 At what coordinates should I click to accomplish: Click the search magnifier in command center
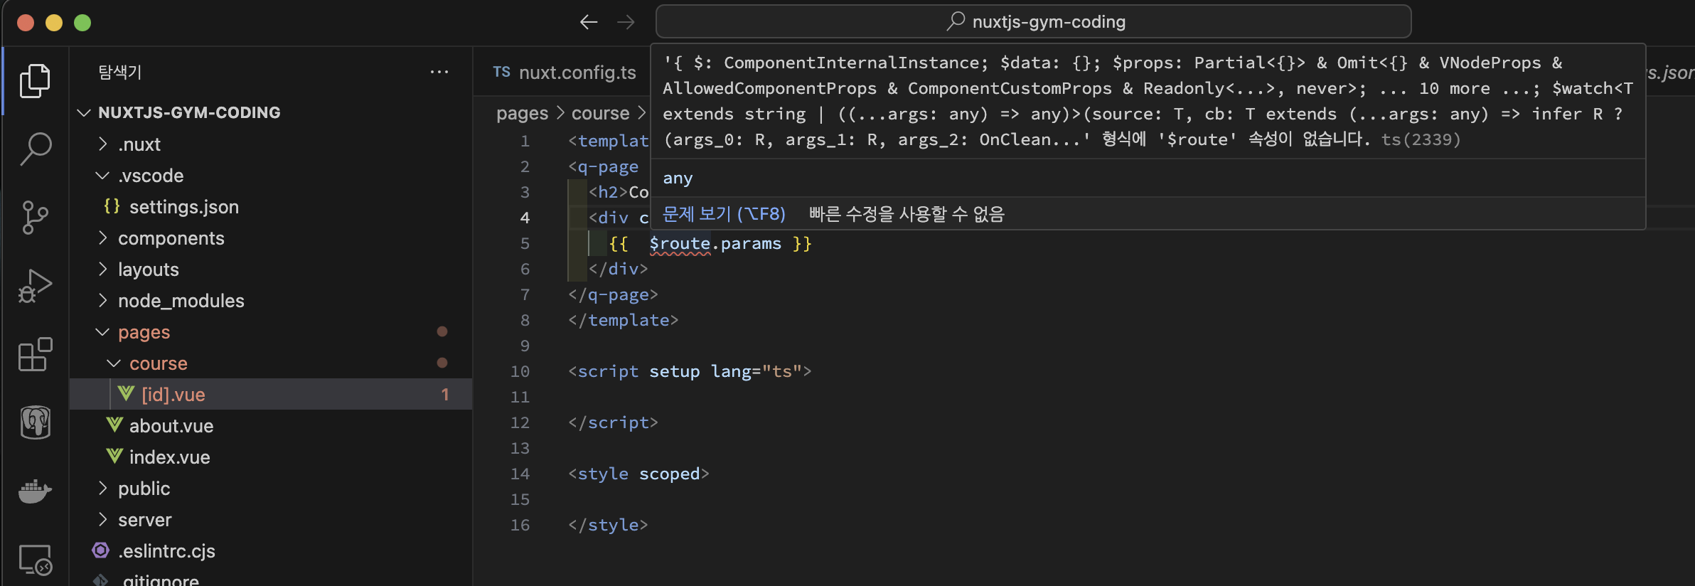(956, 21)
